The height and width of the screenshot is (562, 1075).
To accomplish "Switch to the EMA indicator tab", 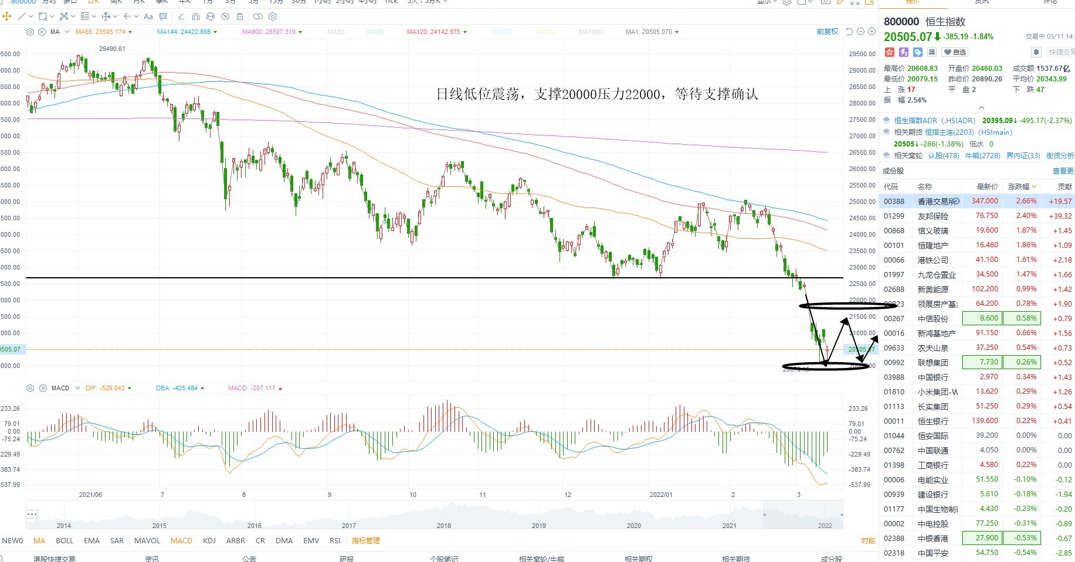I will 91,540.
